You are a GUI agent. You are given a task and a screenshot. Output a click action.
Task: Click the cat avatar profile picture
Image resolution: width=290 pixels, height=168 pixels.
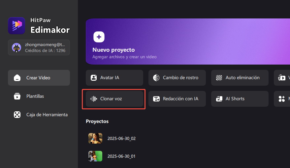click(16, 48)
